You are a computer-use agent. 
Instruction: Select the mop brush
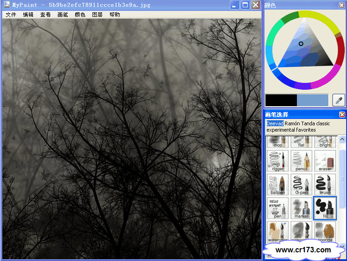tap(277, 142)
